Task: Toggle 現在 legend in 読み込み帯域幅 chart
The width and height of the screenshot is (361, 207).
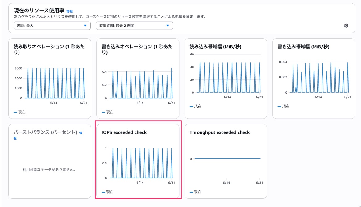Action: click(x=196, y=106)
